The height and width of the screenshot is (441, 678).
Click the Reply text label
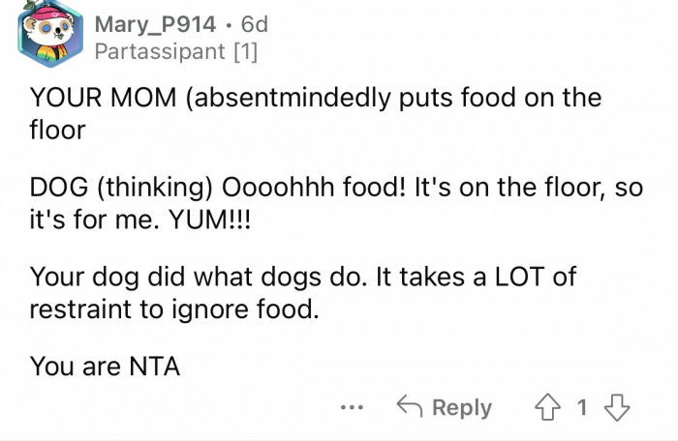pos(462,407)
